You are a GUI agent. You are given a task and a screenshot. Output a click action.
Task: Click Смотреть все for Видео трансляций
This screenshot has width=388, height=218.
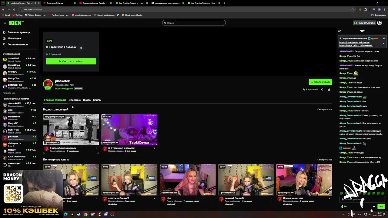coord(325,109)
